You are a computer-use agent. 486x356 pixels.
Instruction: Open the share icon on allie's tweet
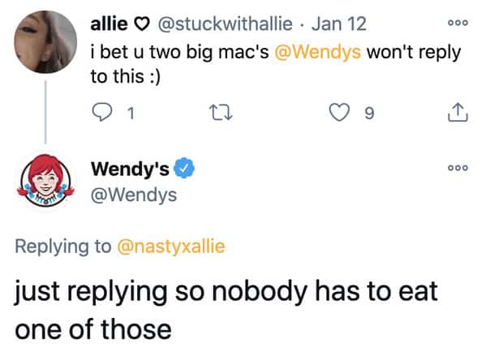coord(458,112)
